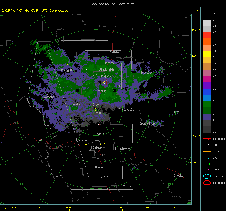
Task: Select the yellow diamond marker below RedDeer
Action: [x=103, y=82]
